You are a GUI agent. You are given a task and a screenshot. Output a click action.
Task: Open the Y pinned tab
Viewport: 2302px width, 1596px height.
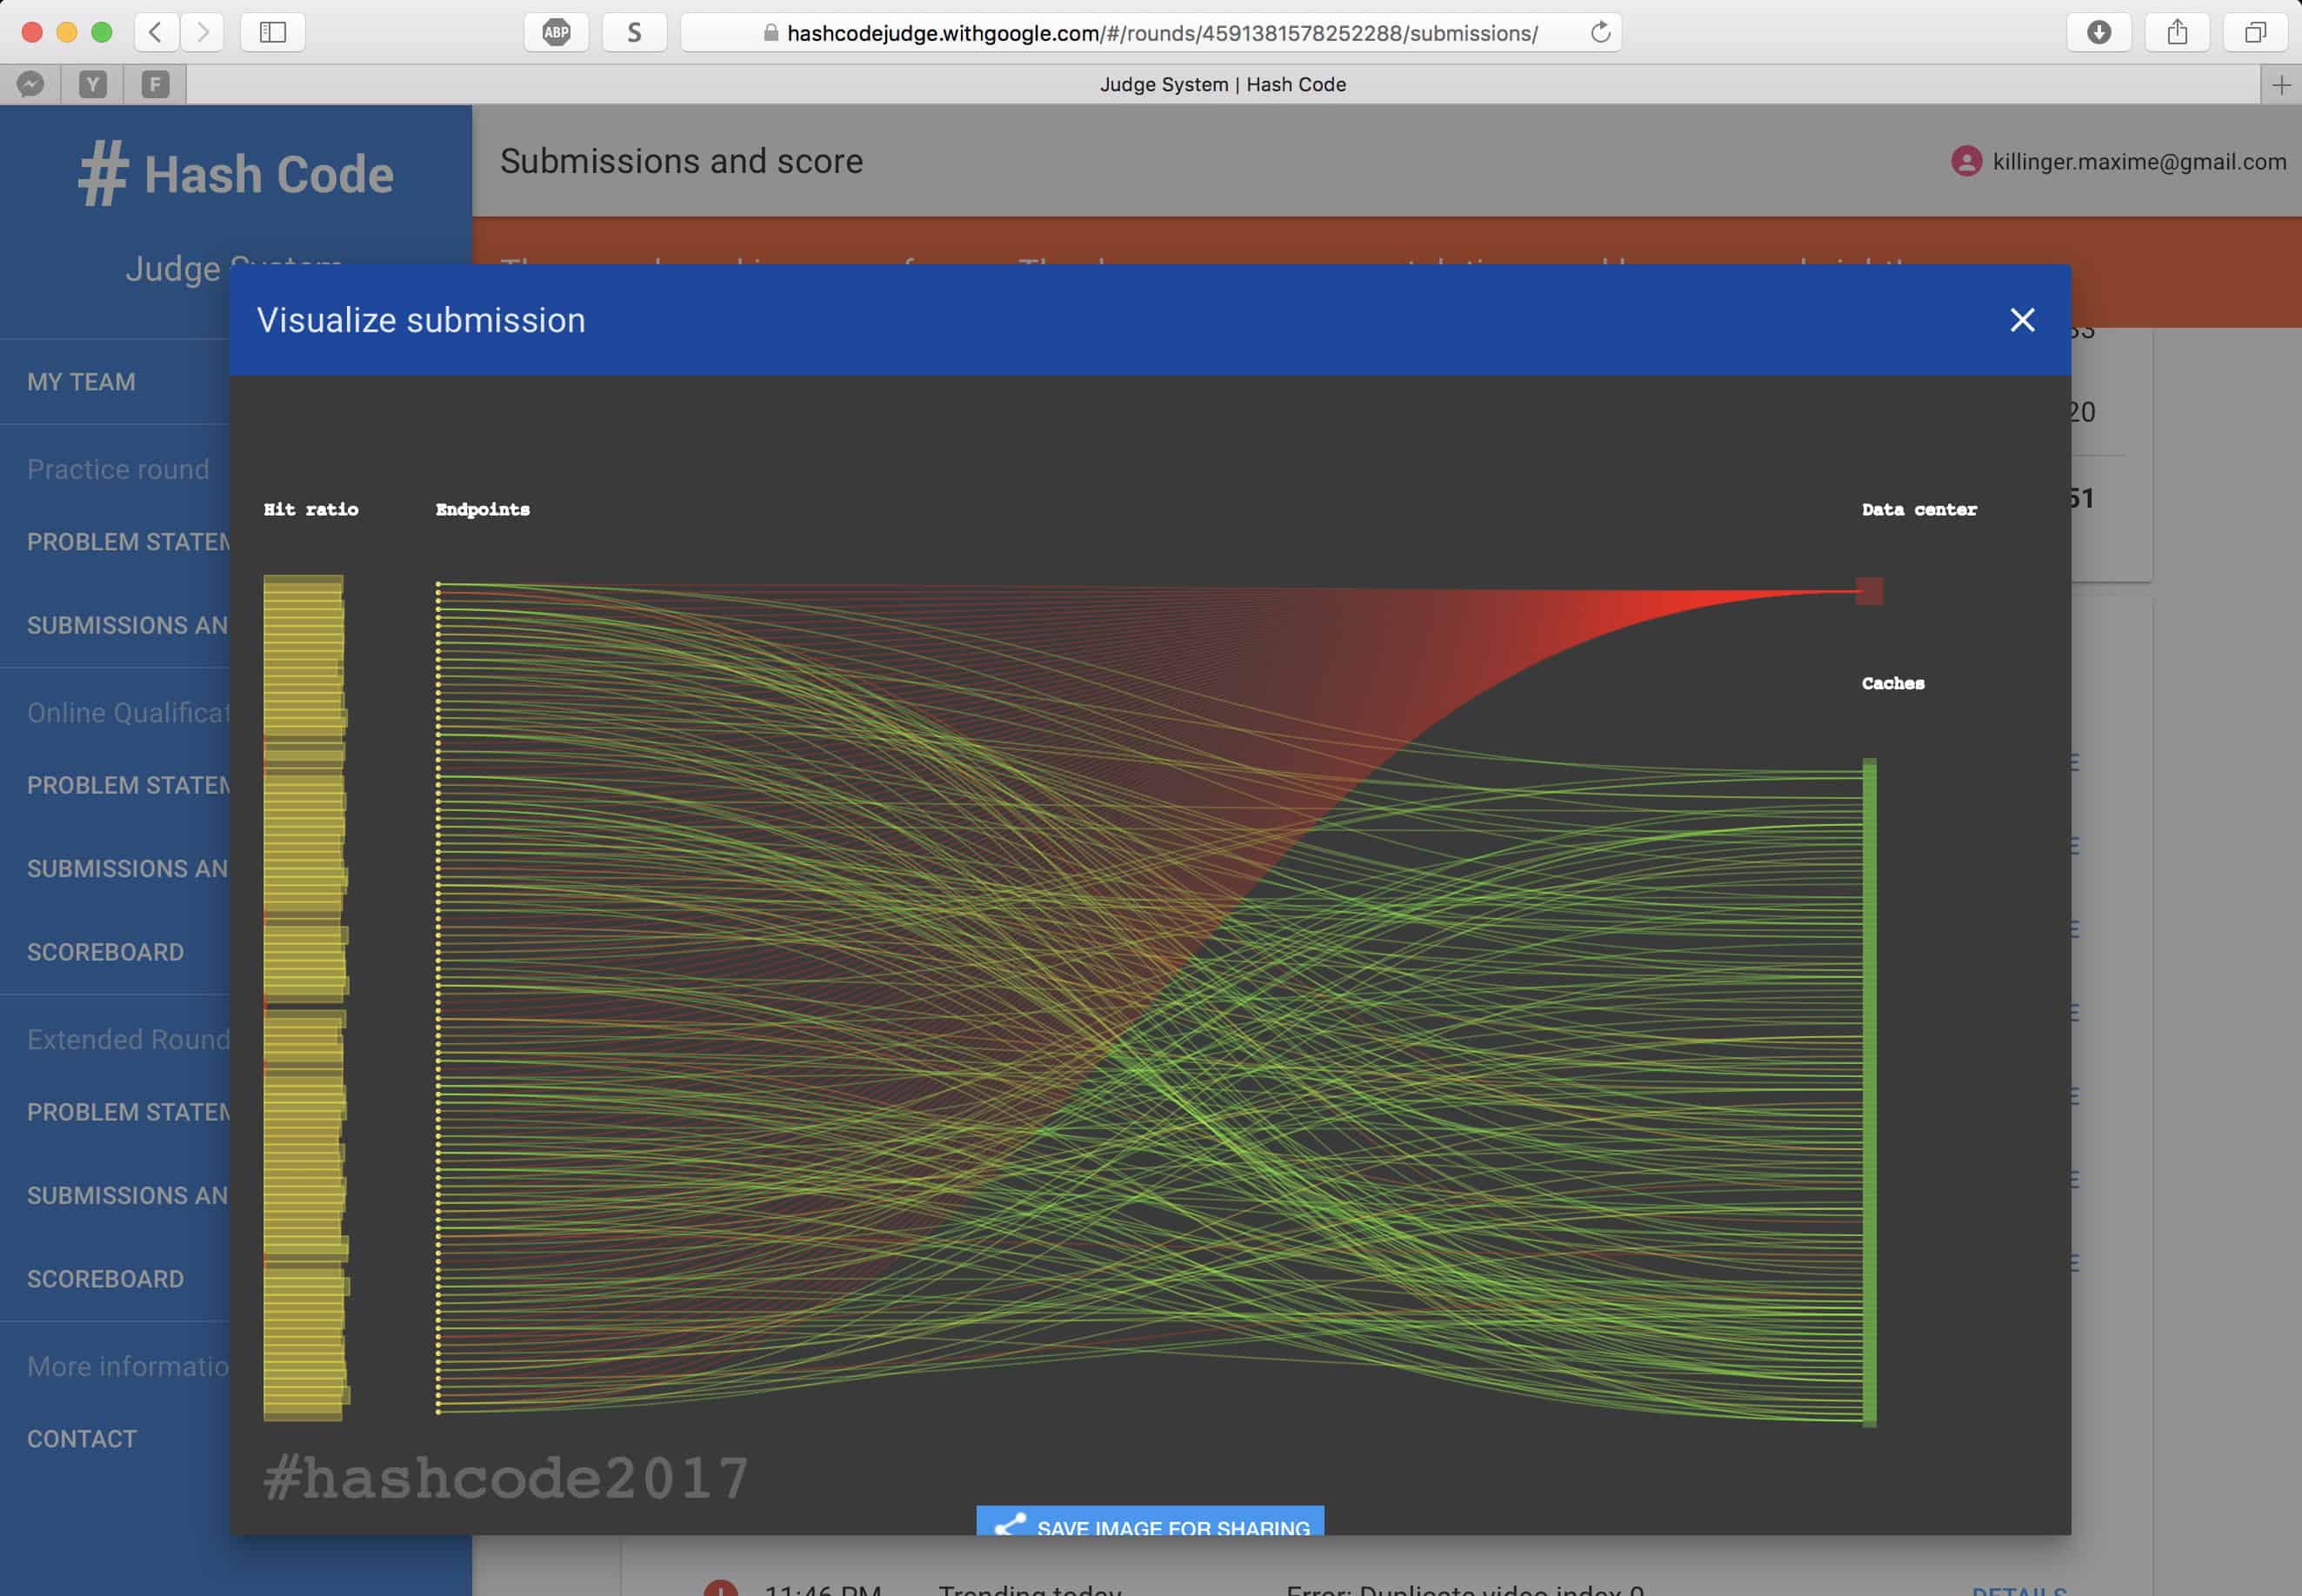click(93, 85)
